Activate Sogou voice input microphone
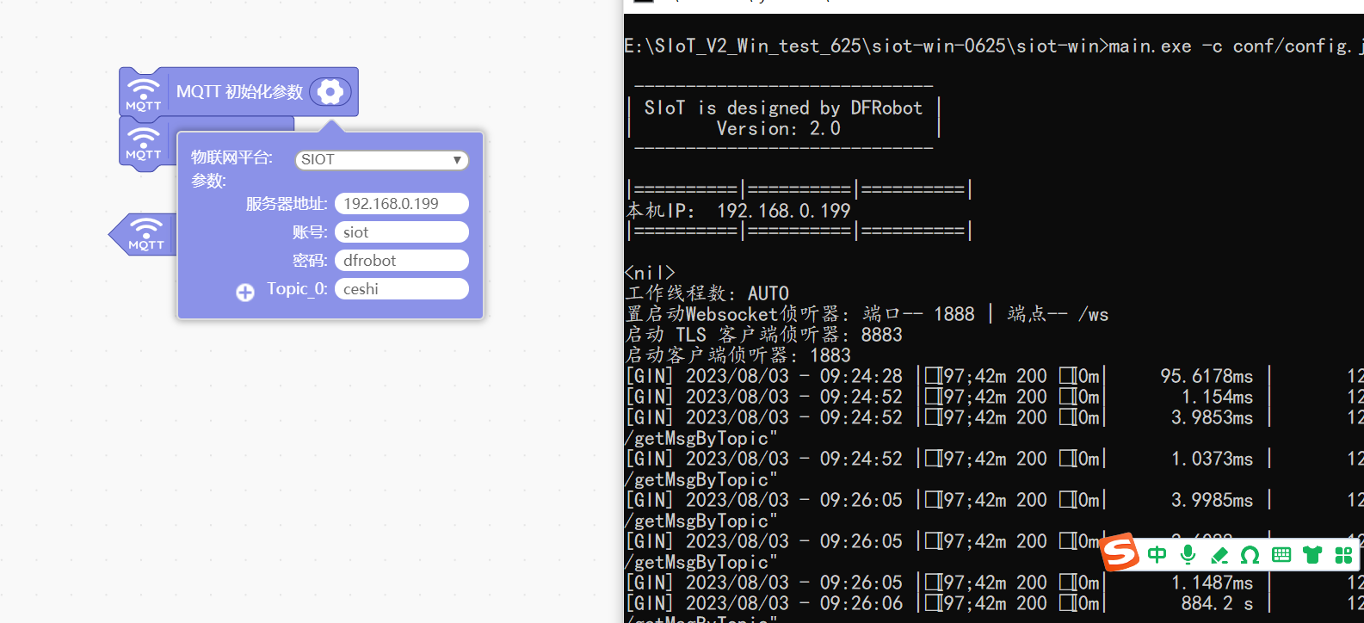This screenshot has height=623, width=1364. coord(1188,554)
